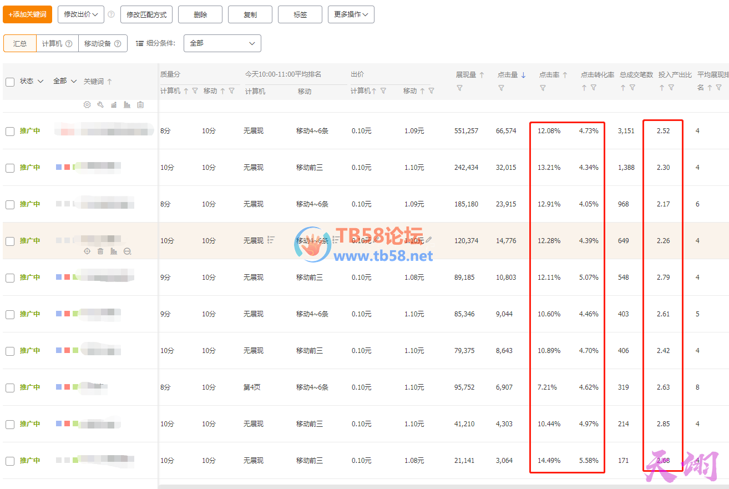The width and height of the screenshot is (729, 489).
Task: Check the row with 23,915 clicks
Action: [10, 204]
